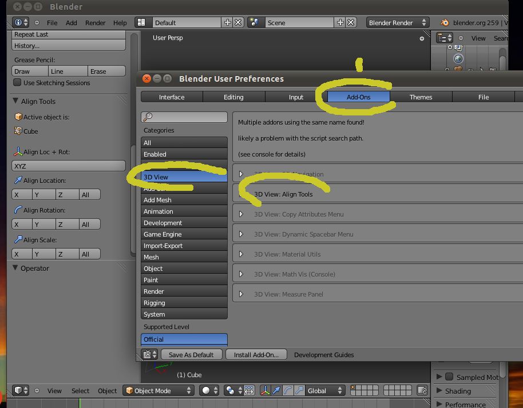Select the scale manipulator icon
This screenshot has width=523, height=408.
[x=299, y=390]
